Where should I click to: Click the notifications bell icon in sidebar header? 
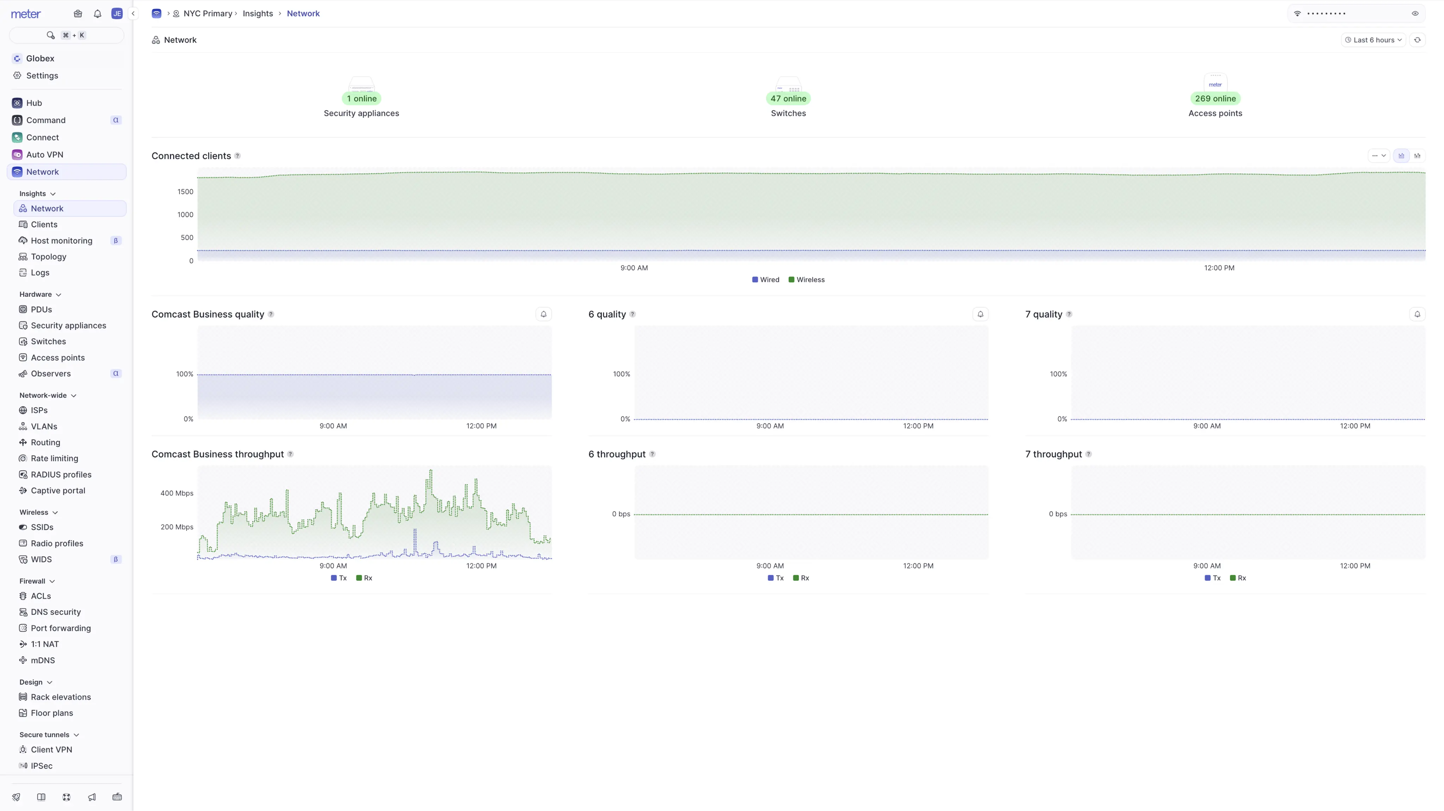pos(98,13)
